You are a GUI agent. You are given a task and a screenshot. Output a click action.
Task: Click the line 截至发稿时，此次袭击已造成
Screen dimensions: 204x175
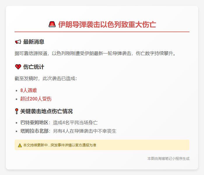tap(46, 79)
